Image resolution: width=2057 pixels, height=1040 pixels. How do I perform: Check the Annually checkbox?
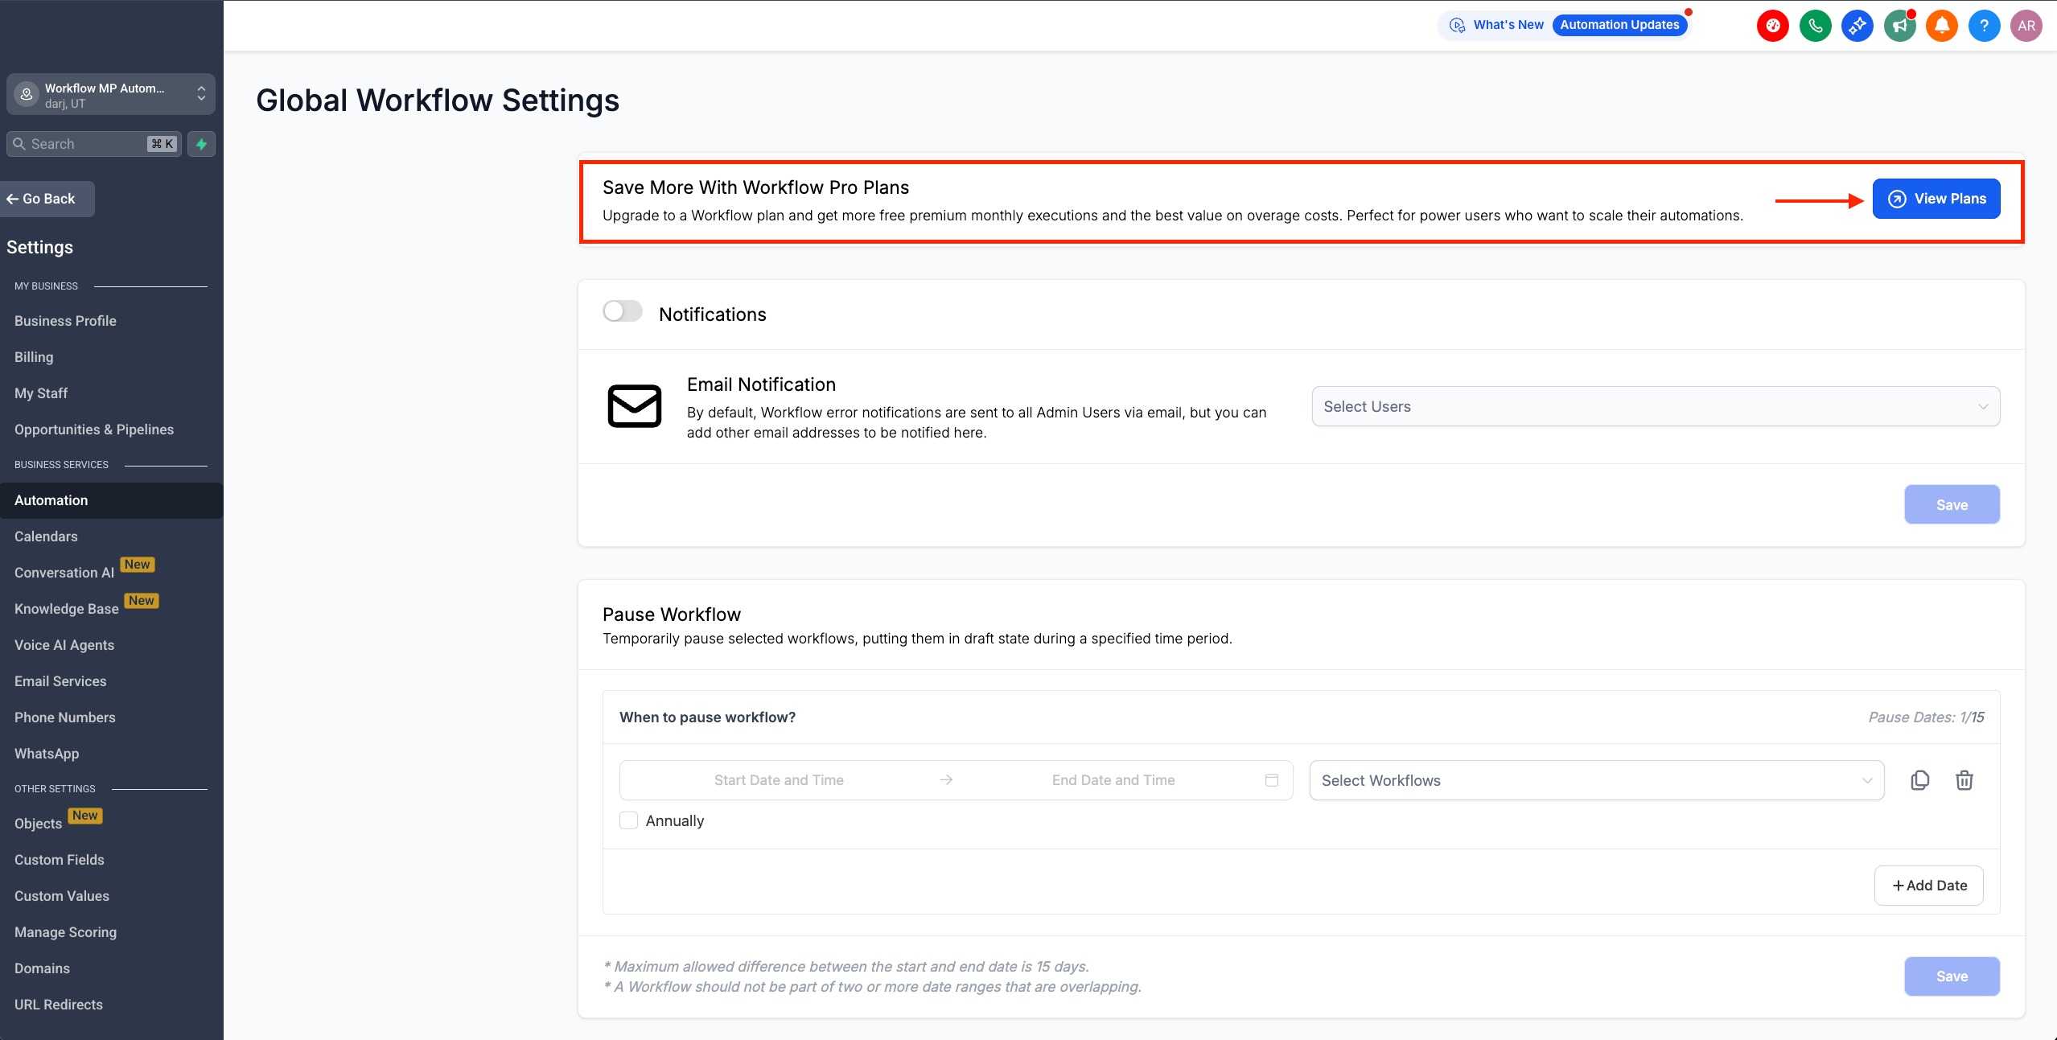(629, 820)
